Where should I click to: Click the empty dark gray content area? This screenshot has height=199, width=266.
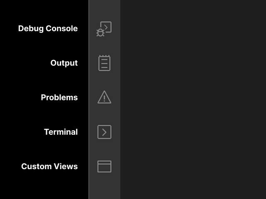193,99
